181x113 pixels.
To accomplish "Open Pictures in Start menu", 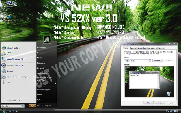I will pyautogui.click(x=40, y=53).
